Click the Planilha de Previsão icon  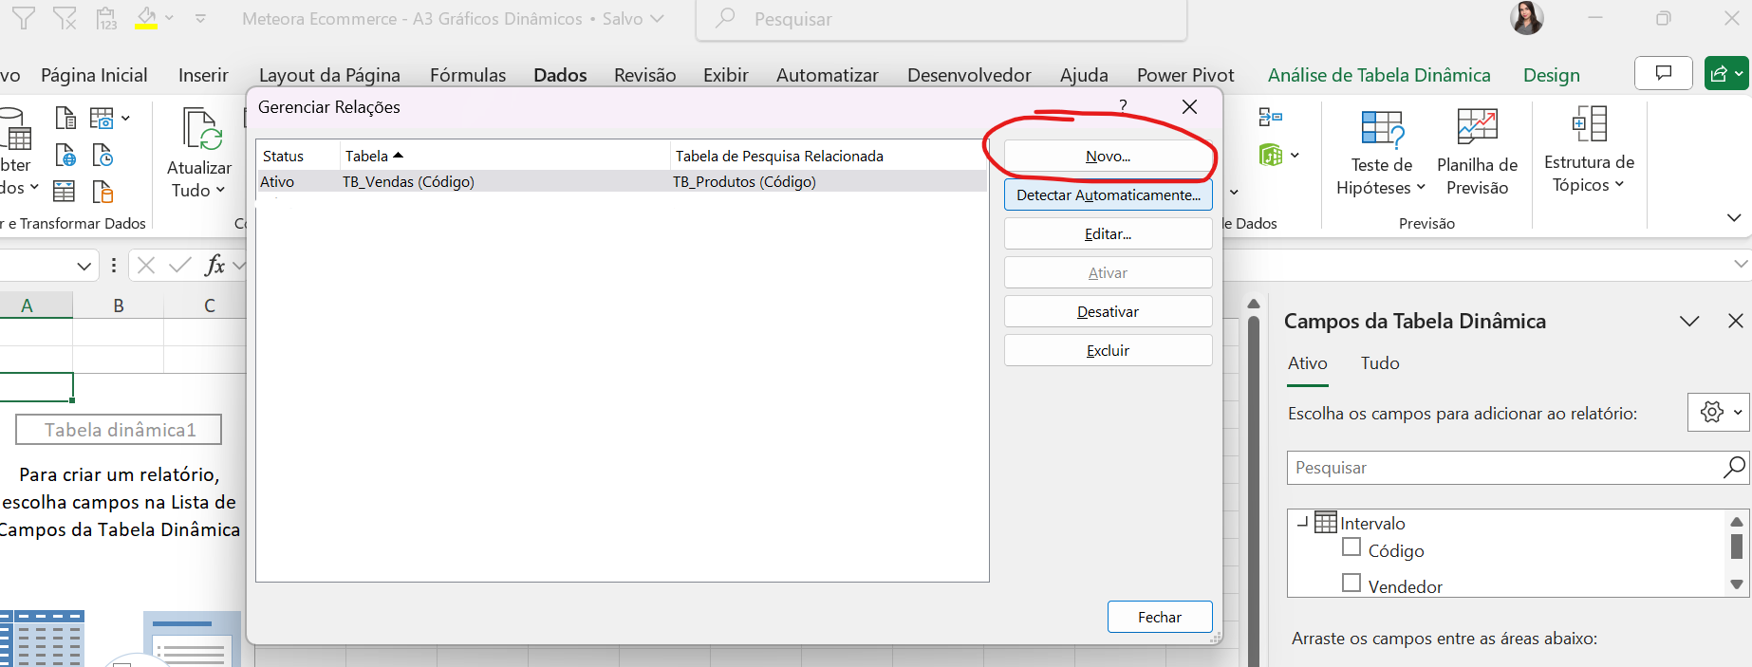[x=1477, y=128]
